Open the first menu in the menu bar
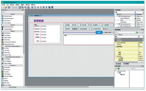The height and width of the screenshot is (91, 146). [x=4, y=5]
